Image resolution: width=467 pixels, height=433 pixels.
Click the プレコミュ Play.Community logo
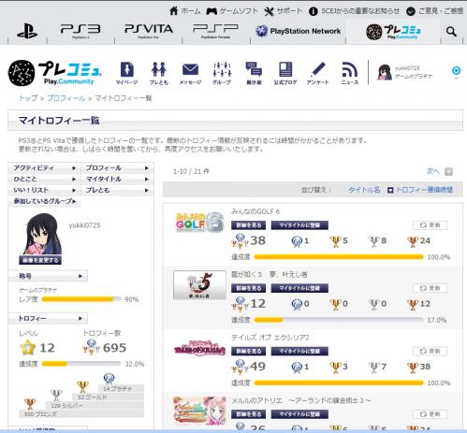click(55, 73)
